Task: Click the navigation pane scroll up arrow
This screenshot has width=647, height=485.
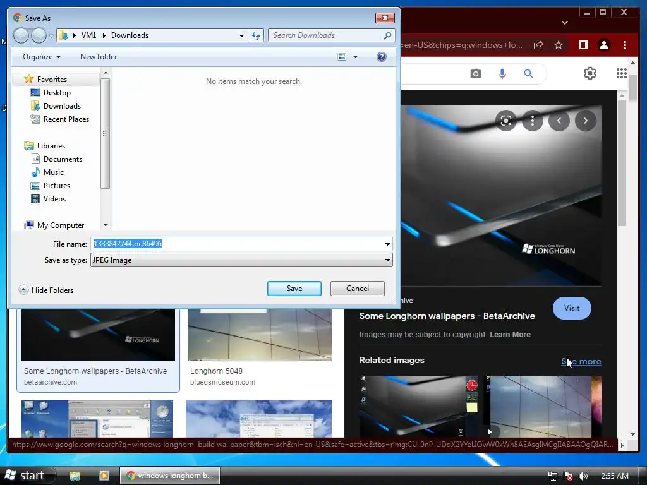Action: coord(106,73)
